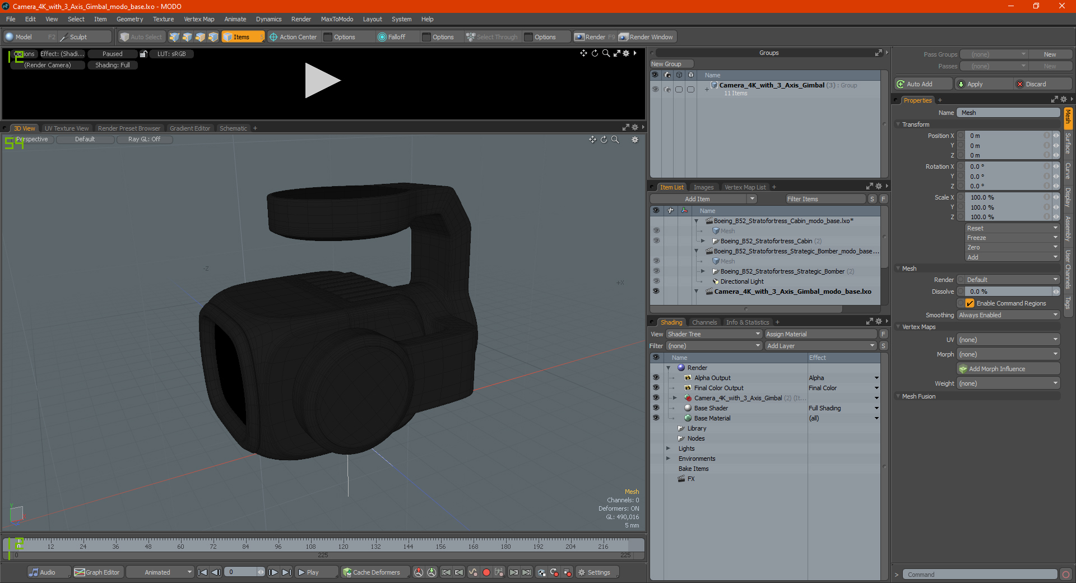Open the Graph Editor
The width and height of the screenshot is (1076, 583).
click(x=97, y=572)
